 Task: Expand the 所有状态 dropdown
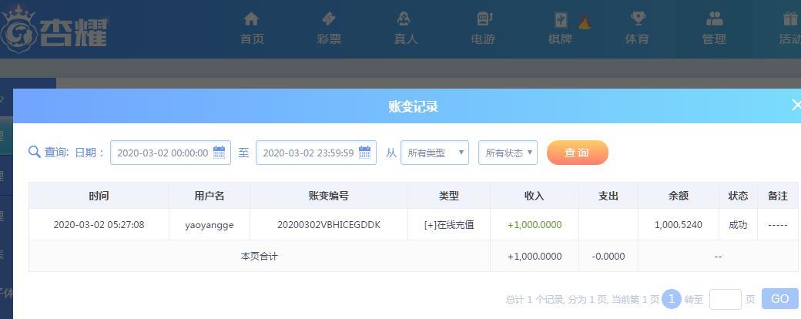(508, 153)
